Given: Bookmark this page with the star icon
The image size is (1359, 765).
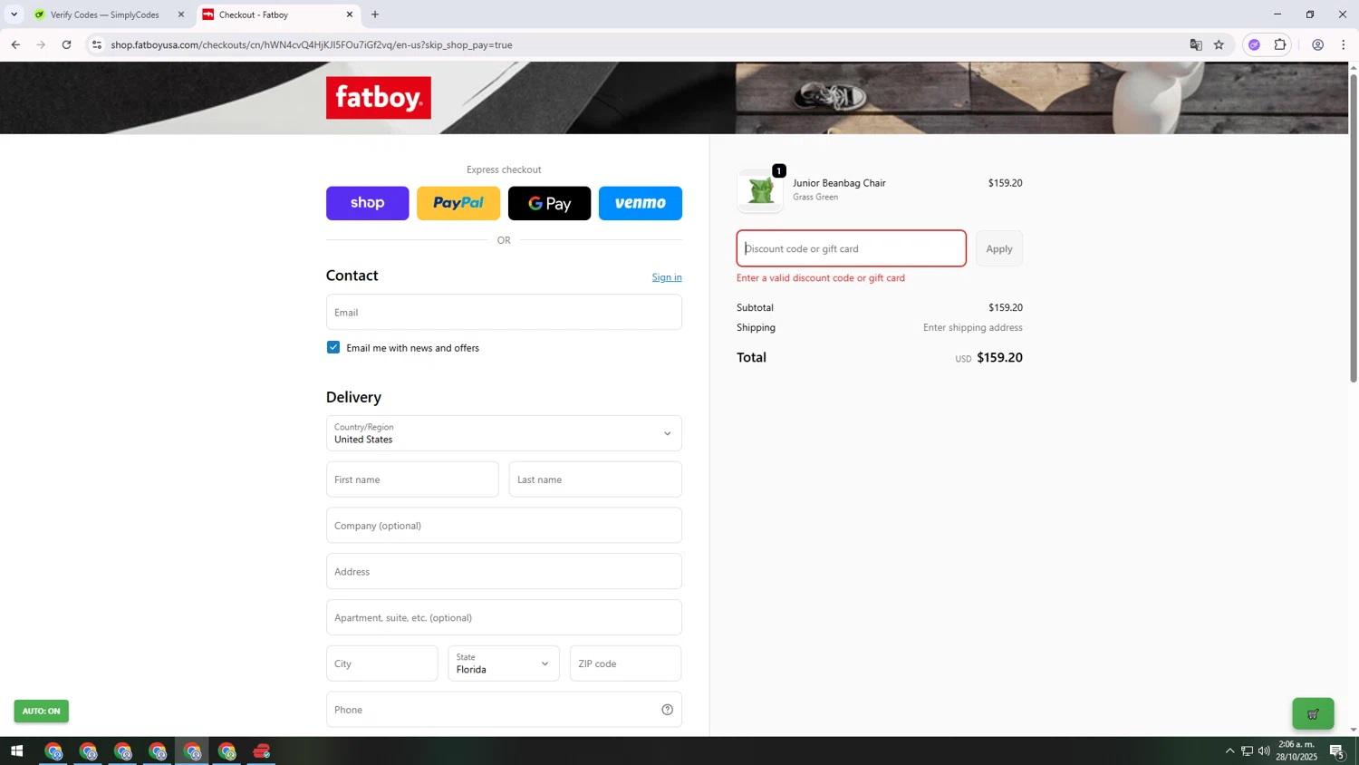Looking at the screenshot, I should coord(1219,44).
